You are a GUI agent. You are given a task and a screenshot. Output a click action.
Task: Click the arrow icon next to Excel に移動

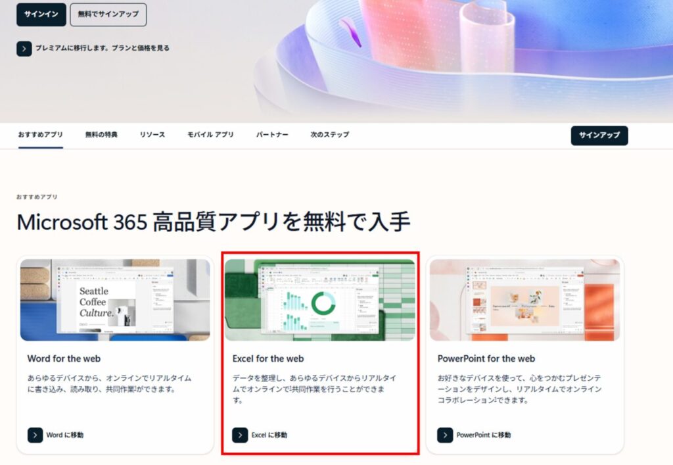click(240, 435)
